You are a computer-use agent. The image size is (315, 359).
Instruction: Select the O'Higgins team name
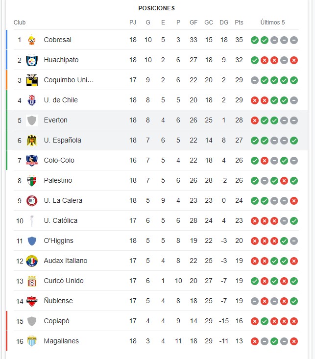click(59, 240)
